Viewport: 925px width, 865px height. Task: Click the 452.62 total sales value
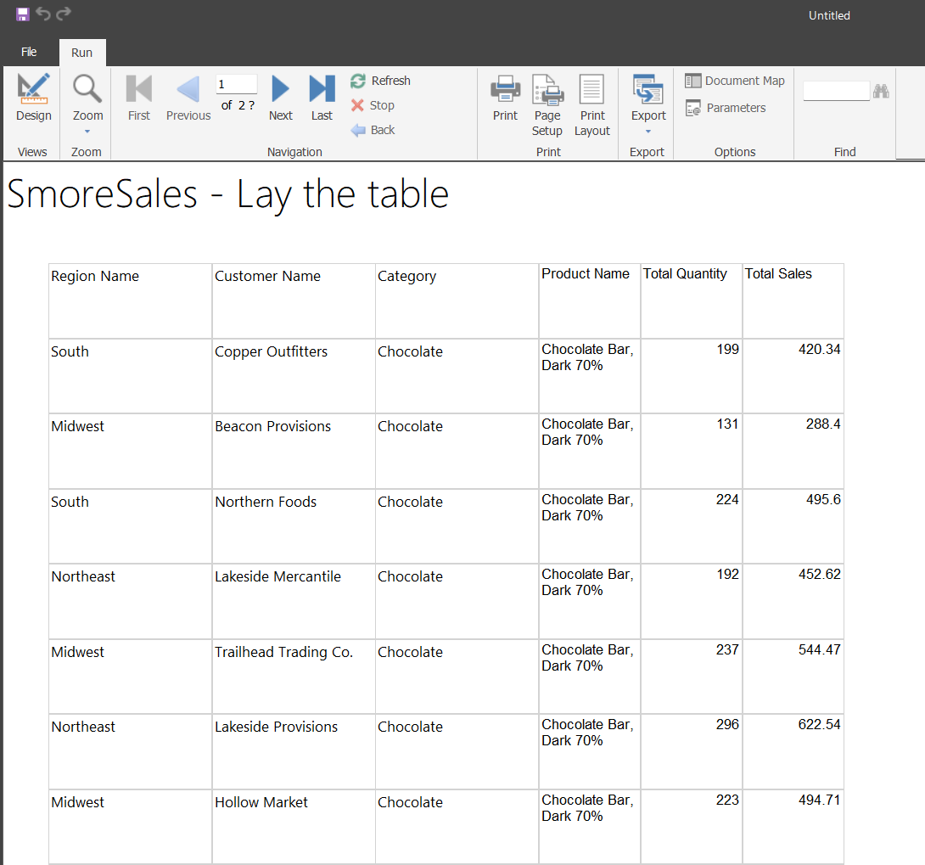(x=820, y=574)
